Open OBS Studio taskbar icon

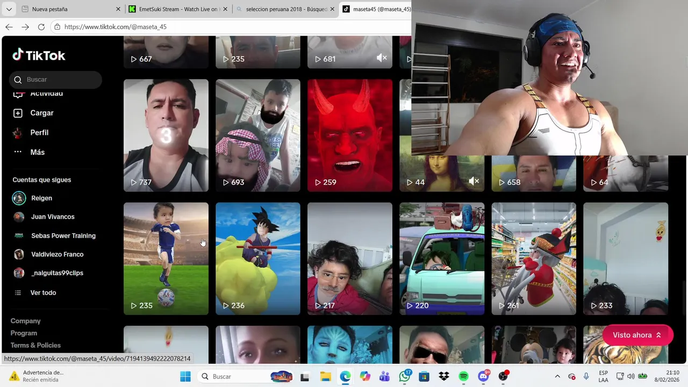coord(504,376)
